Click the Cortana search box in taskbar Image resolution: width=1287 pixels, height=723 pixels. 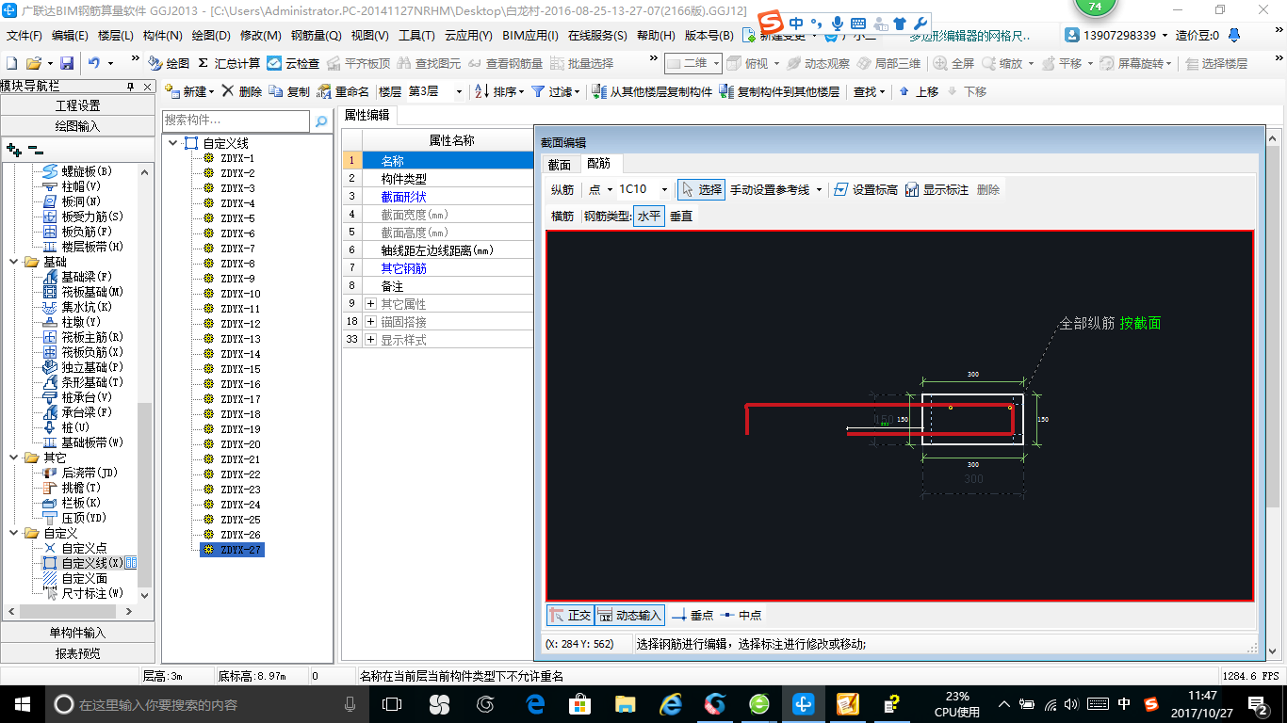click(x=207, y=704)
